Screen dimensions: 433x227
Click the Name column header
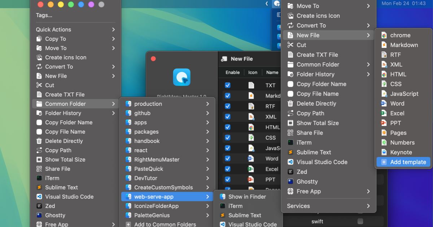(272, 72)
